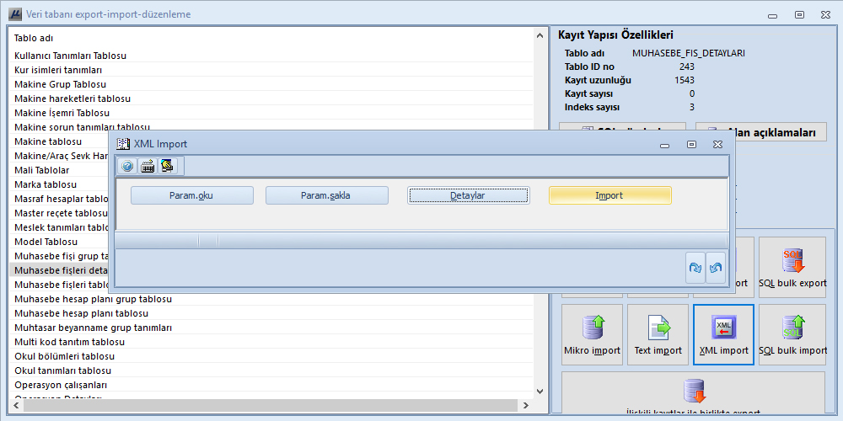The height and width of the screenshot is (421, 843).
Task: Select Operasyon çalışanları row
Action: pos(271,385)
